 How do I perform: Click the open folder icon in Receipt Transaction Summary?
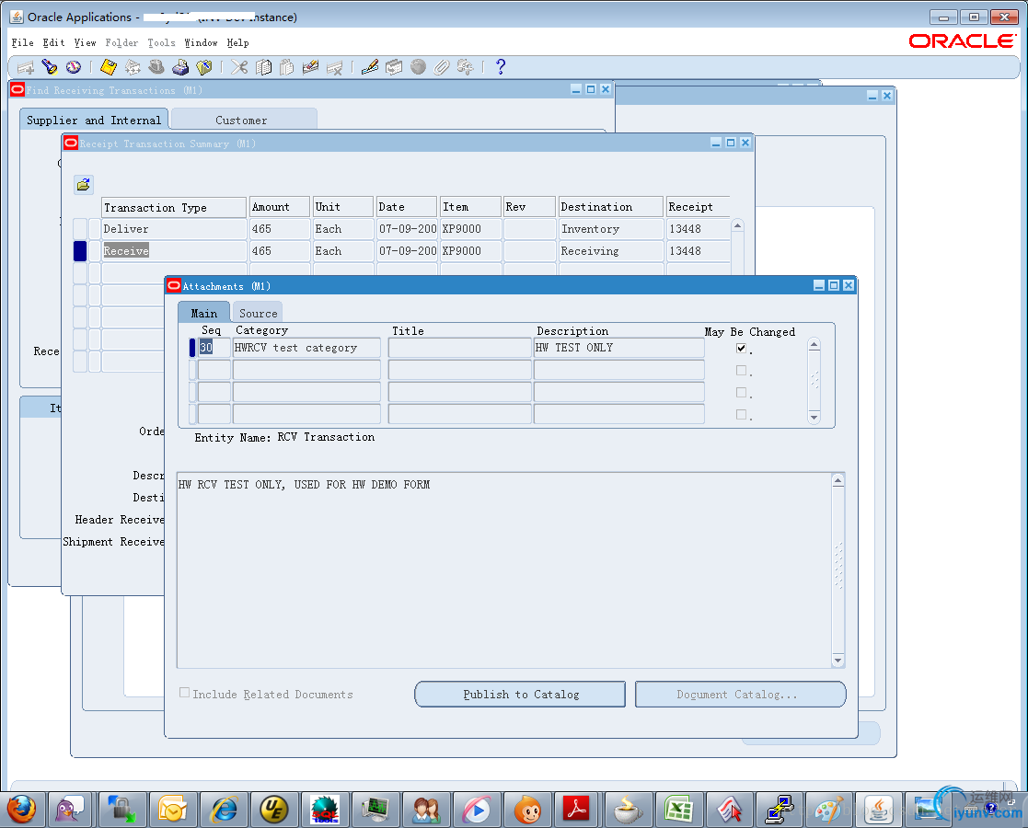click(83, 185)
